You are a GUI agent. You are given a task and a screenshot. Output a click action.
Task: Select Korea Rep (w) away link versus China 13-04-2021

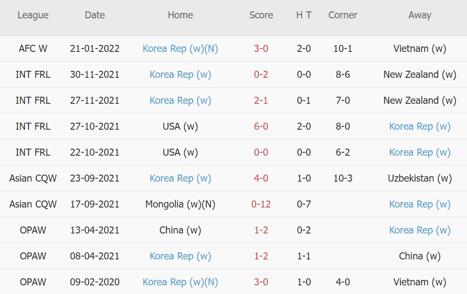click(419, 230)
